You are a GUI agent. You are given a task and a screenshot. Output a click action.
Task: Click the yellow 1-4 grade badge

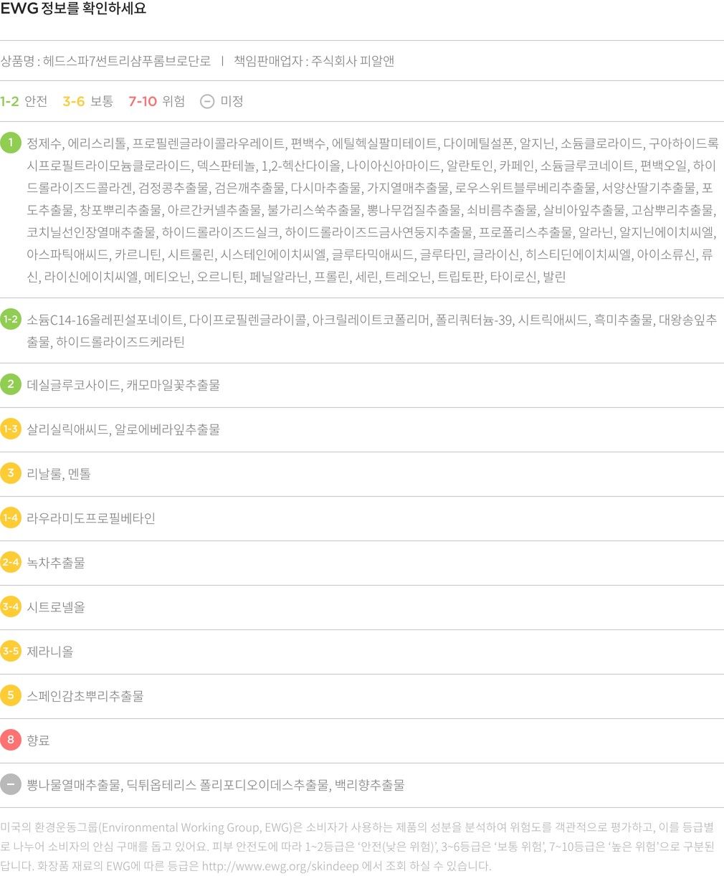point(11,518)
